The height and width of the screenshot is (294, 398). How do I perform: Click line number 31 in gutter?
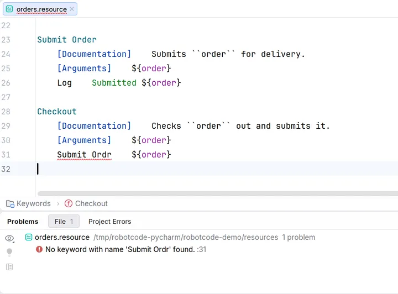6,155
